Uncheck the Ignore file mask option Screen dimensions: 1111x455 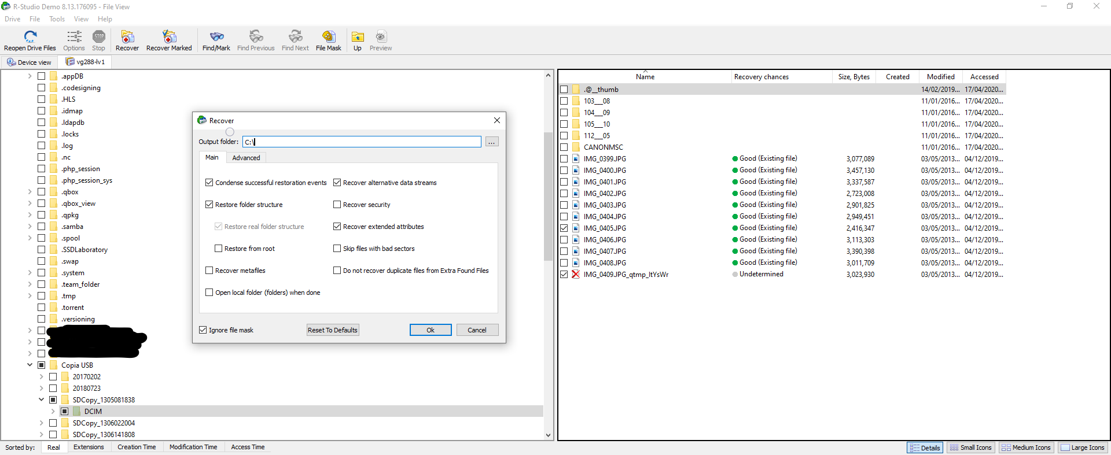pos(203,330)
